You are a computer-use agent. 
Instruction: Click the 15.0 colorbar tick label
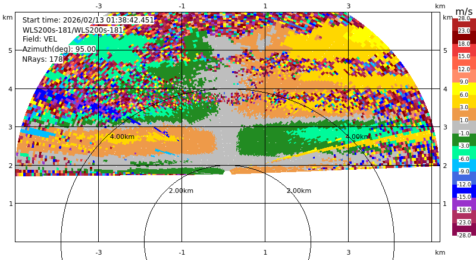464,56
